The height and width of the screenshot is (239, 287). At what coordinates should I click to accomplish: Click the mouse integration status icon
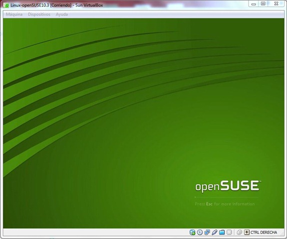[x=239, y=232]
